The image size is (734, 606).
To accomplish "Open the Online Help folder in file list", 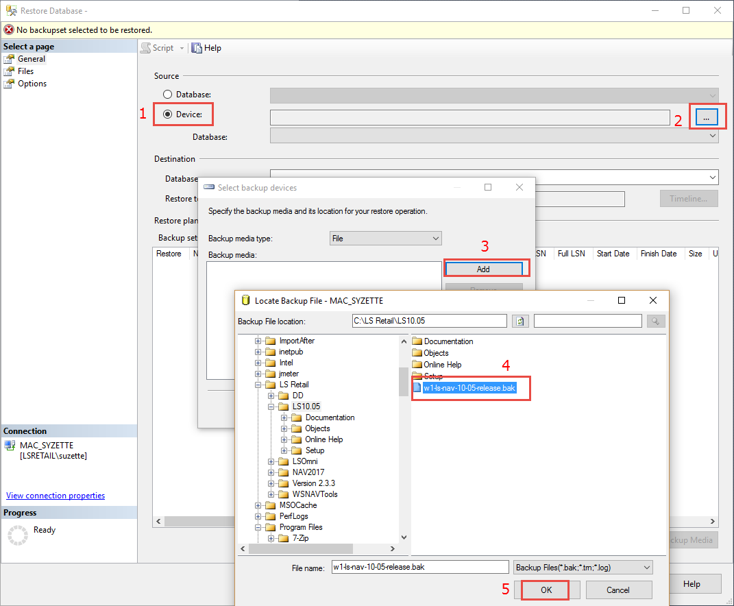I will (x=442, y=365).
